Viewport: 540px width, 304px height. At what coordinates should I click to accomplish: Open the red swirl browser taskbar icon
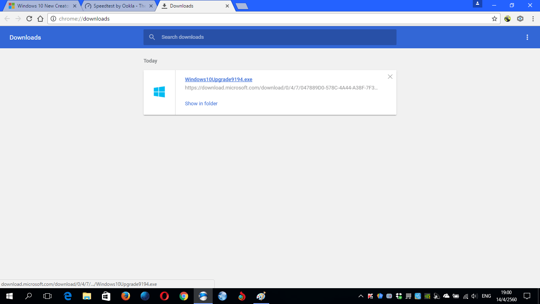tap(242, 296)
